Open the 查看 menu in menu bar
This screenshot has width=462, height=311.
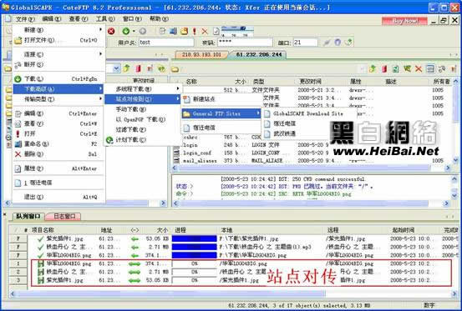[79, 19]
